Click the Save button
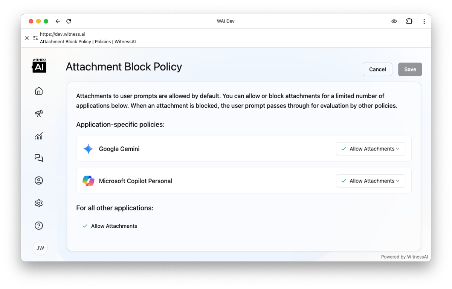 410,69
